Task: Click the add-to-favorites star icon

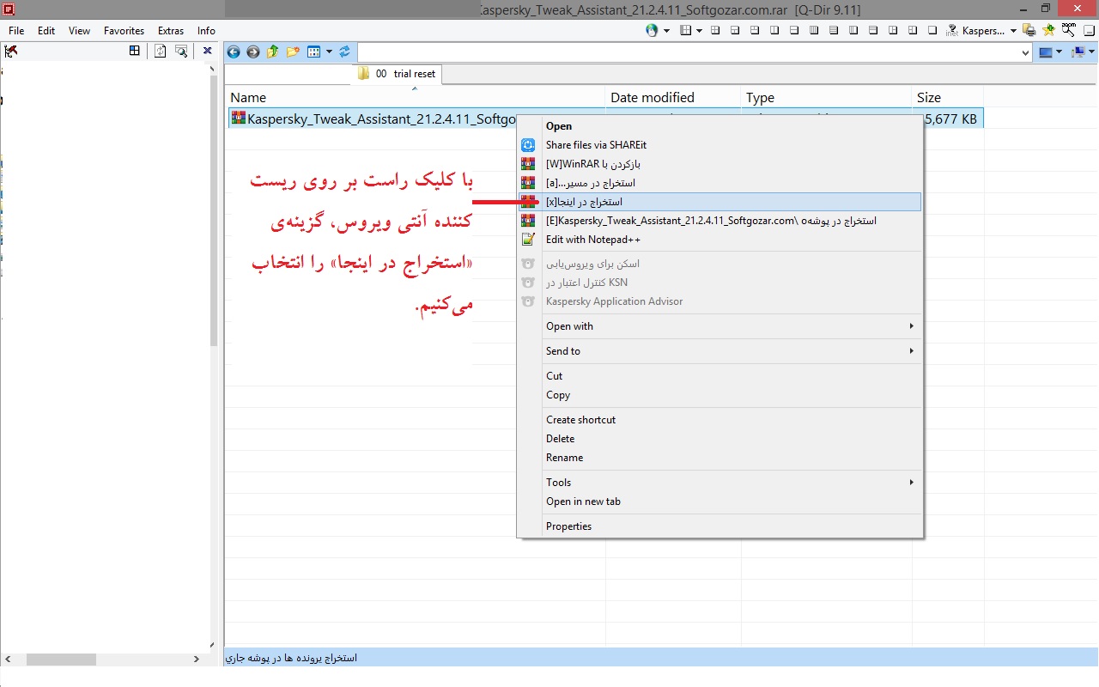Action: click(x=1048, y=30)
